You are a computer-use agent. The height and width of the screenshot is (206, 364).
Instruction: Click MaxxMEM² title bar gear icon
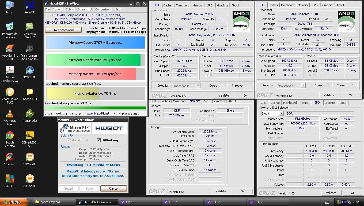(x=47, y=3)
